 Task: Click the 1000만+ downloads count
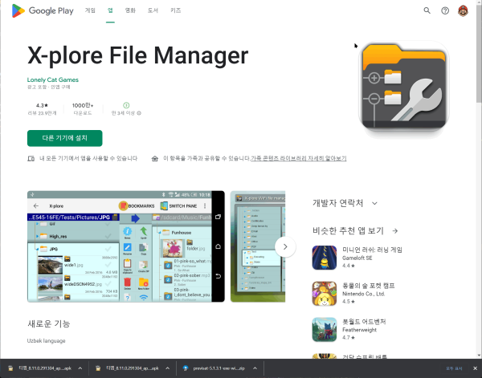tap(83, 105)
